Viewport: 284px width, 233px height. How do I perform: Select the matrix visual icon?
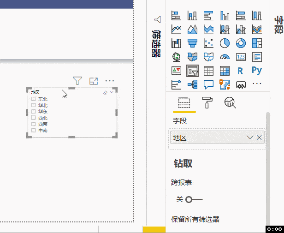pyautogui.click(x=225, y=71)
